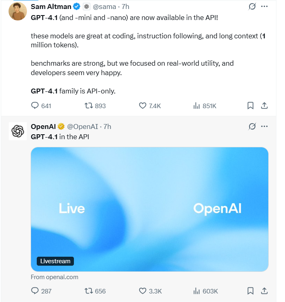The width and height of the screenshot is (285, 302).
Task: Open OpenAI's profile logo avatar
Action: [x=18, y=131]
